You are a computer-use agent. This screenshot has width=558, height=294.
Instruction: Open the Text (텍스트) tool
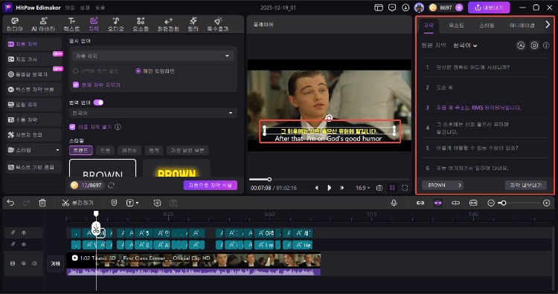coord(71,24)
